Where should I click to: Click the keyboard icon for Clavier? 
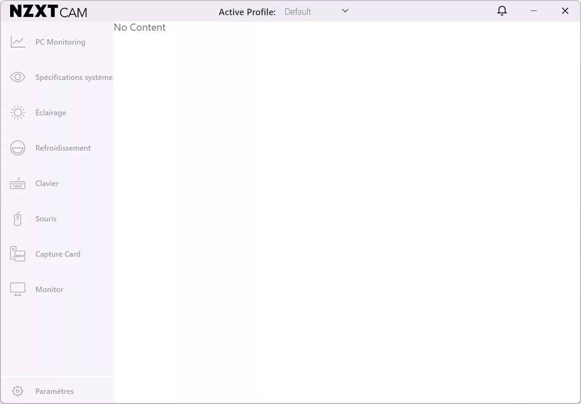[18, 183]
